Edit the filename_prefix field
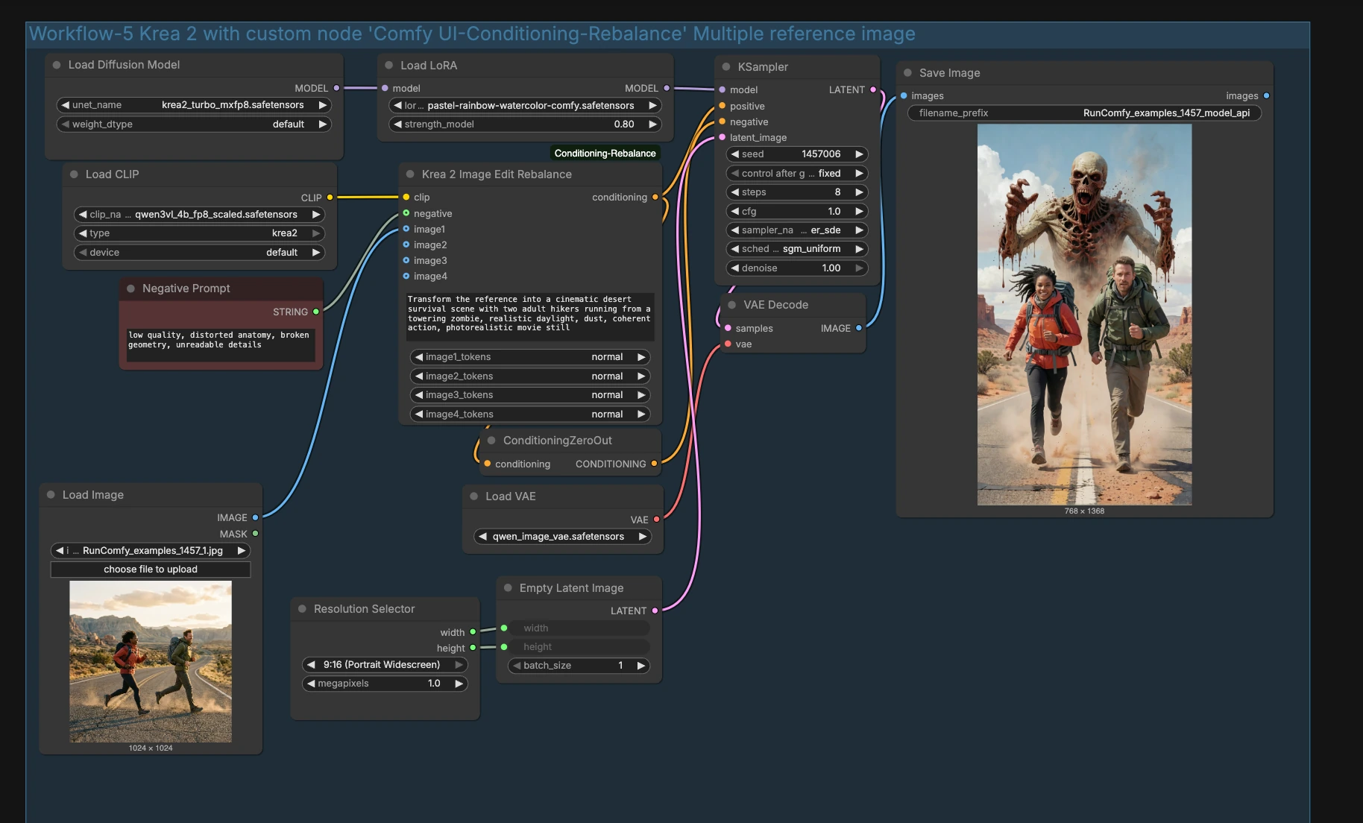 coord(1085,113)
